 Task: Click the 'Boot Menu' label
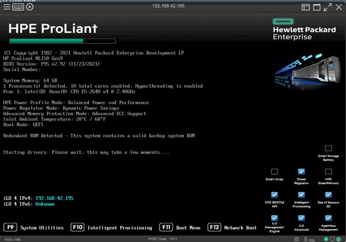[188, 228]
